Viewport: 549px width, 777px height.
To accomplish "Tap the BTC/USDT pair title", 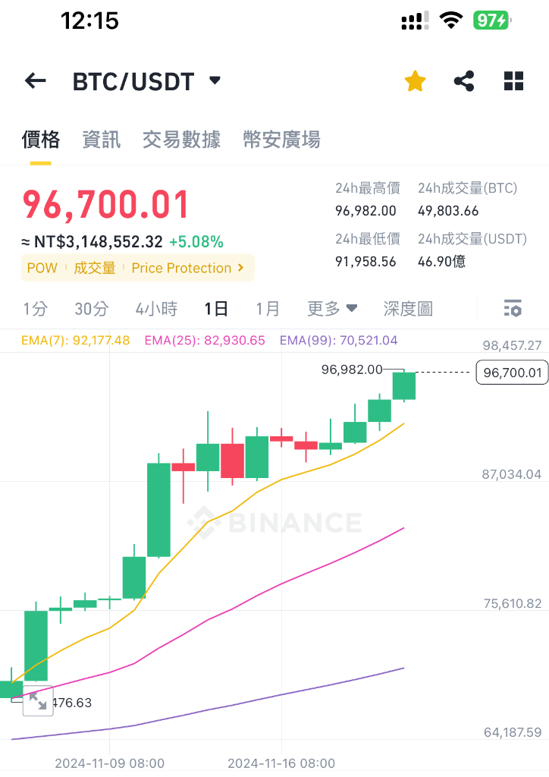I will 133,82.
